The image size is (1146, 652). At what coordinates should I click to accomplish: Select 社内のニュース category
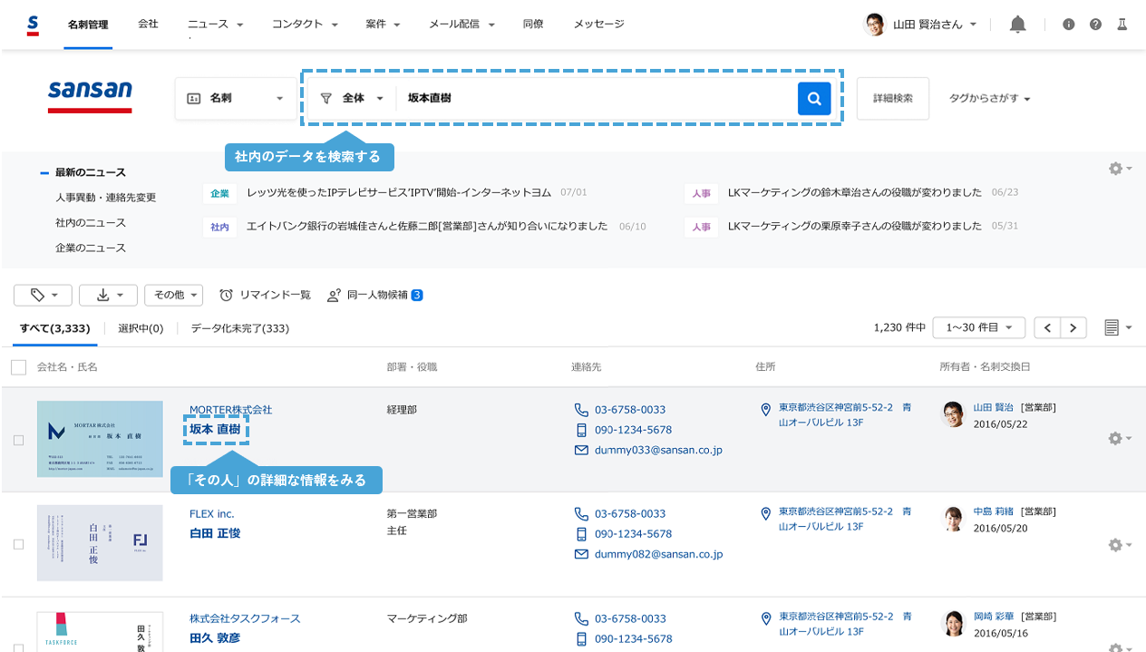tap(90, 222)
